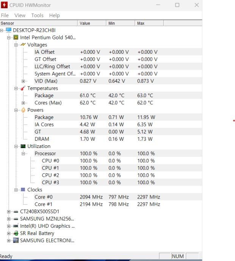Screen dimensions: 235x261
Task: Collapse the Voltages section
Action: pos(16,45)
